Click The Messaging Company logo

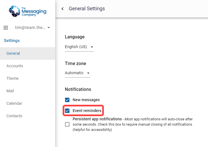tap(28, 11)
